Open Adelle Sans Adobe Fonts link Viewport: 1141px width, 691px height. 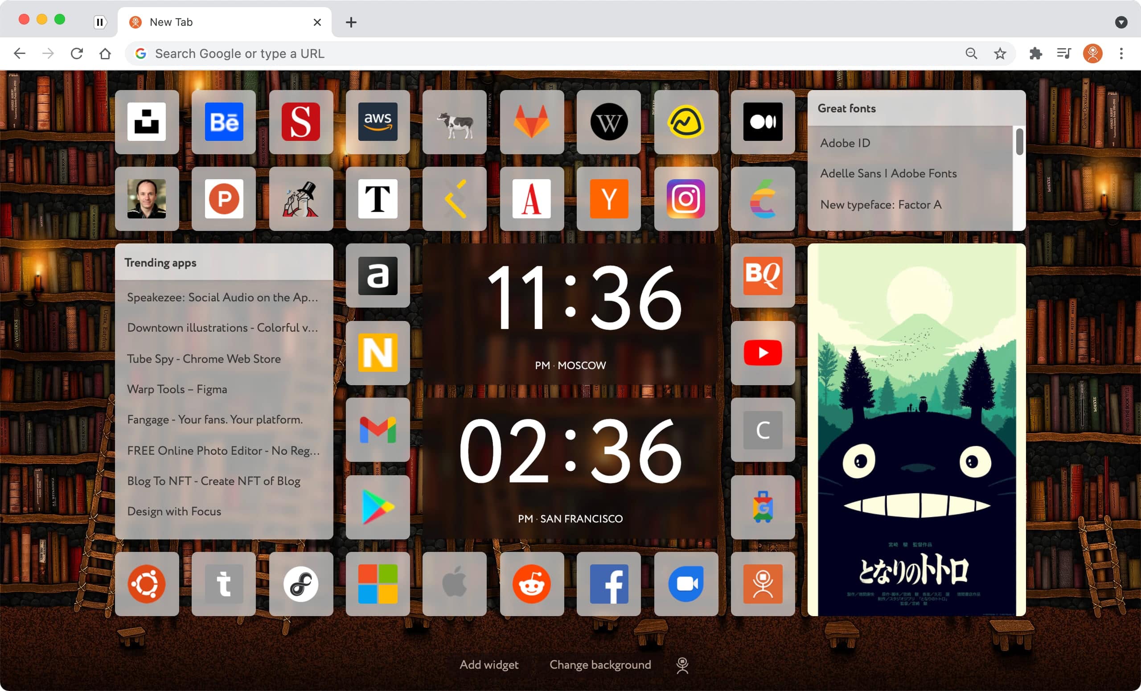[888, 173]
